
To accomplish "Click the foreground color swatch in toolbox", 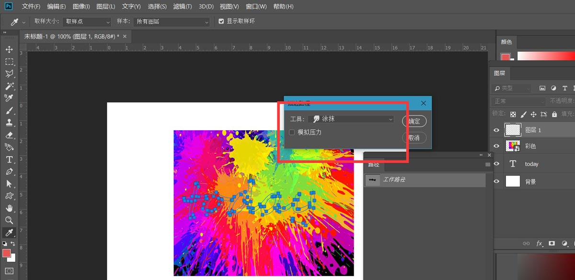I will coord(6,253).
